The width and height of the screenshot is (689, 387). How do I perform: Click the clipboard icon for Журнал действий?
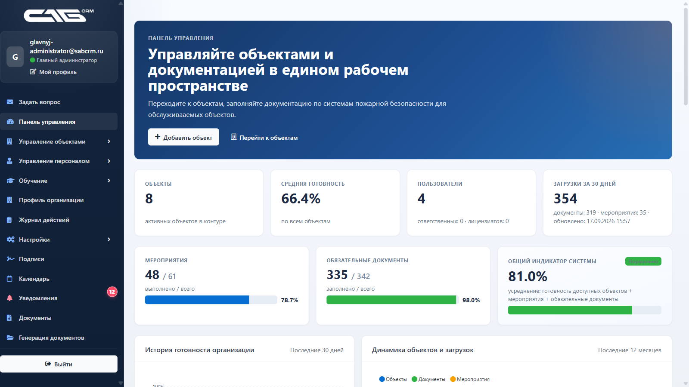9,220
